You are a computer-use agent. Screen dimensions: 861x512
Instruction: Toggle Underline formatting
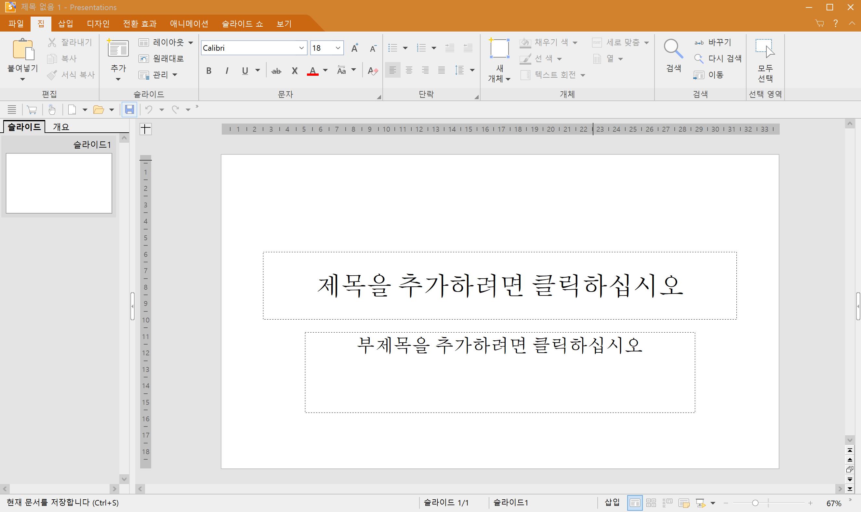tap(245, 71)
